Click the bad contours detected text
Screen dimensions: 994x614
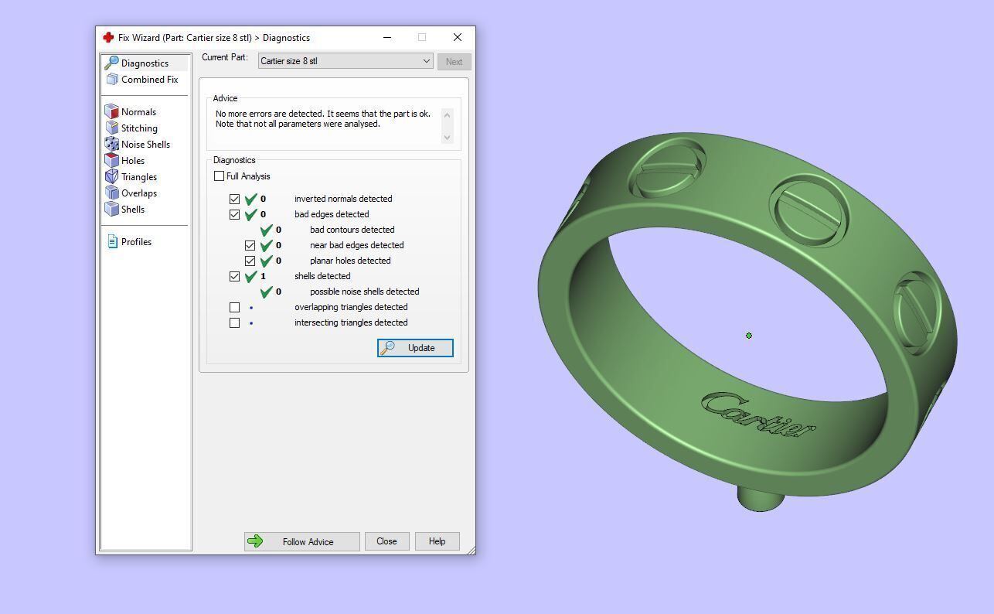pyautogui.click(x=352, y=230)
